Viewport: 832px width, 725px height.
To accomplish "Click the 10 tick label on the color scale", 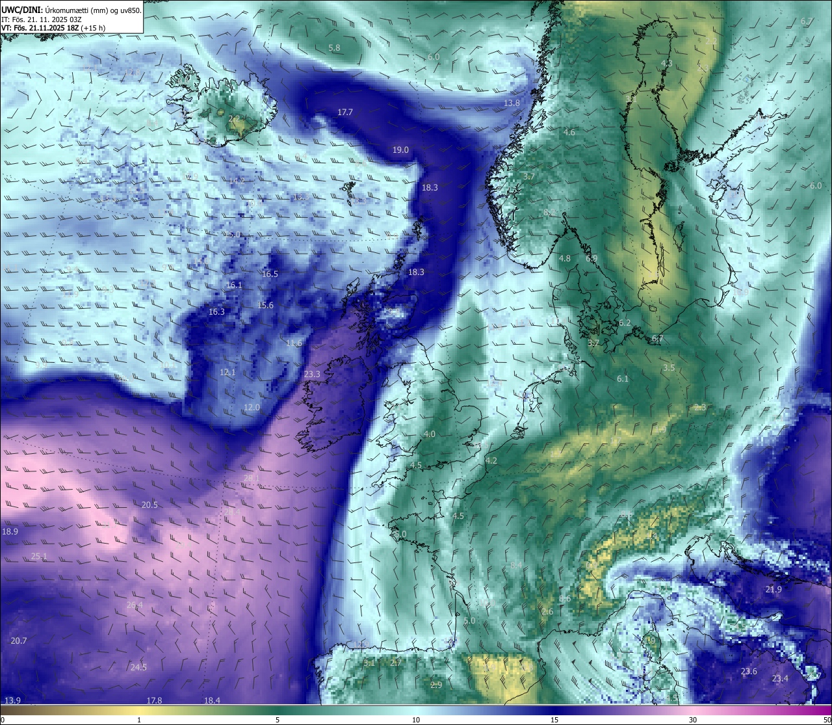I will pyautogui.click(x=416, y=720).
